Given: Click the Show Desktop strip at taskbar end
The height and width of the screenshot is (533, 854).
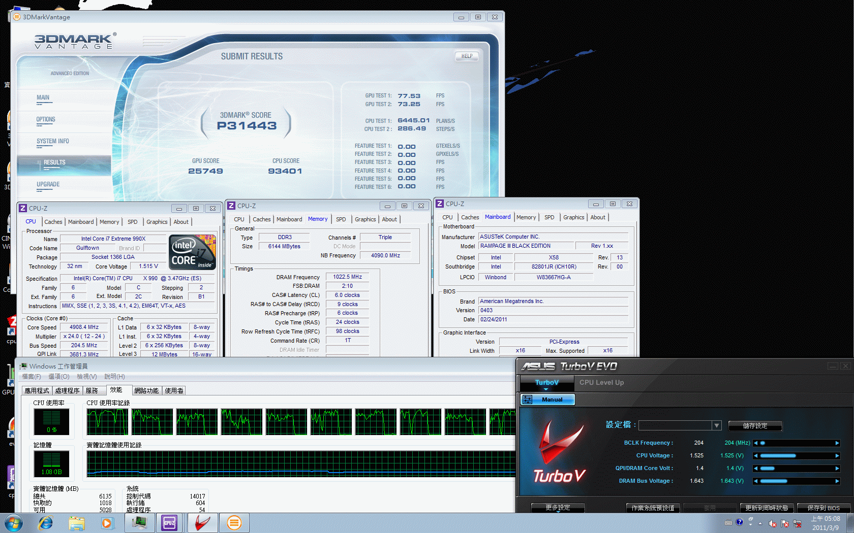Looking at the screenshot, I should pos(850,523).
